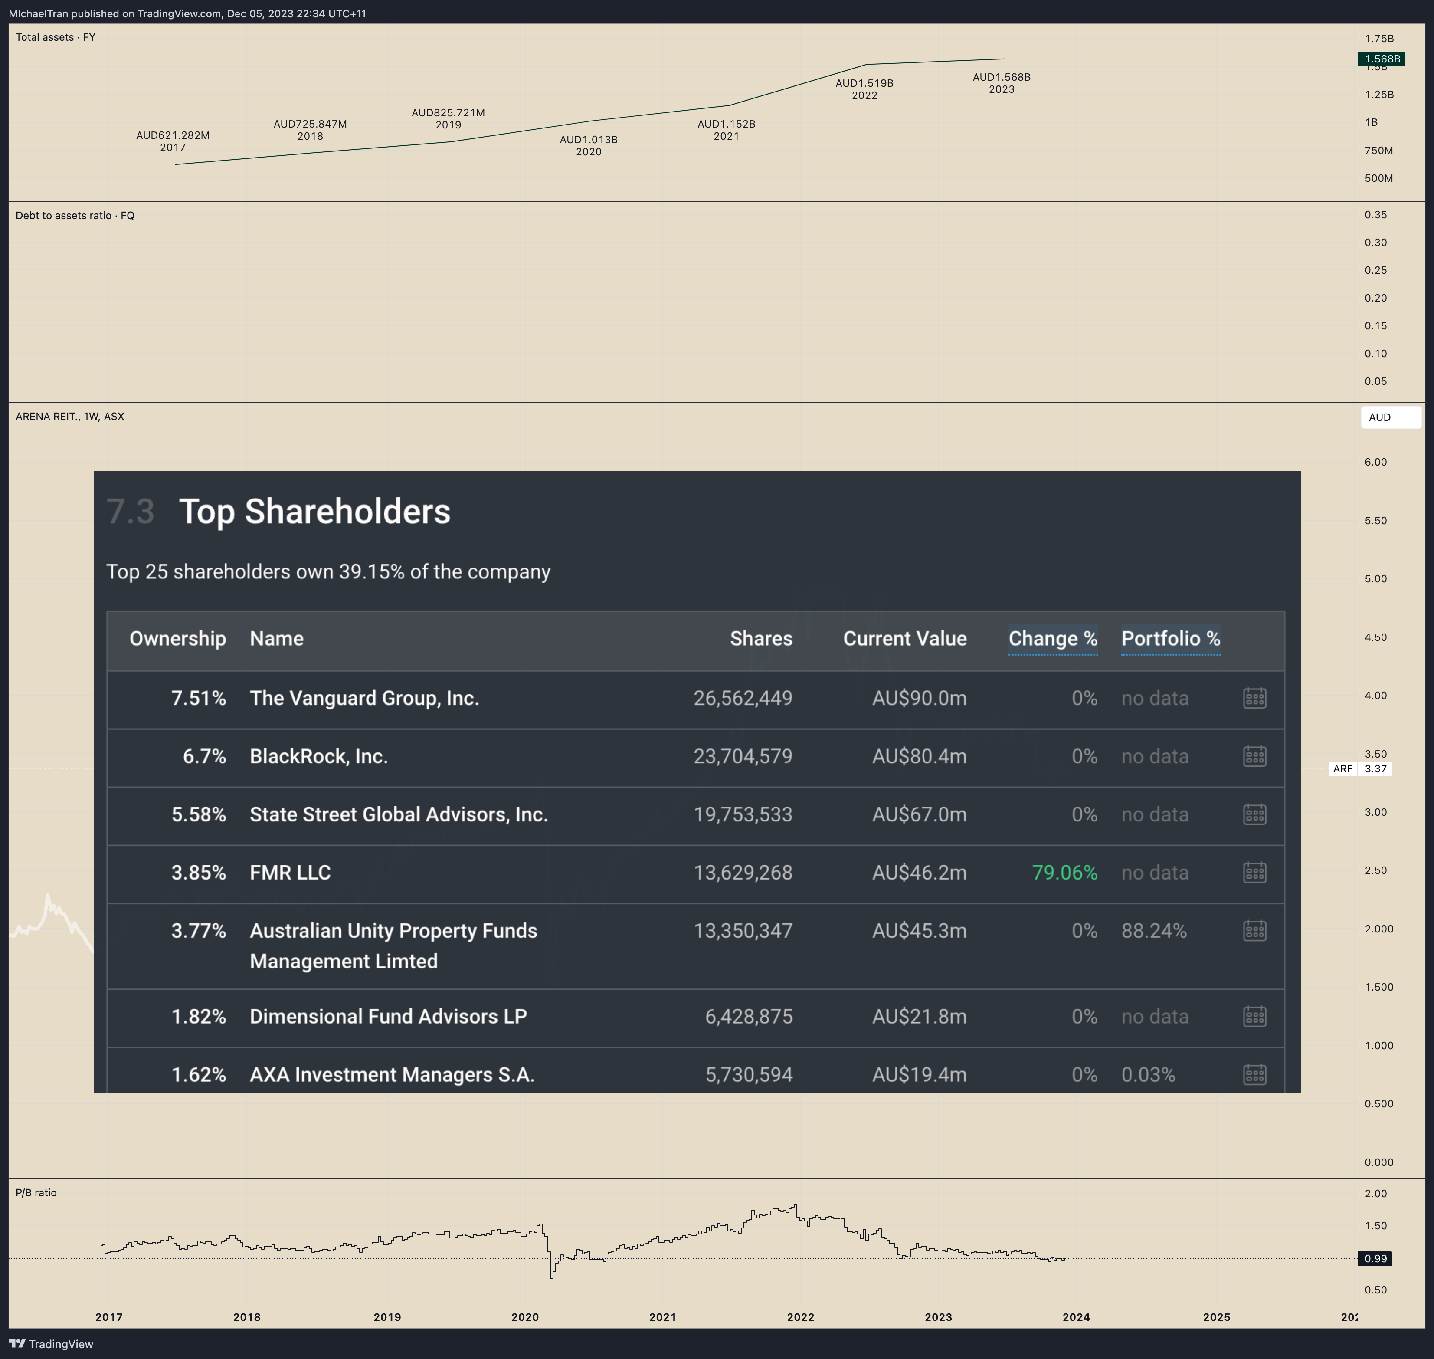Click the AUD1.013B 2020 data label
The height and width of the screenshot is (1359, 1434).
589,146
